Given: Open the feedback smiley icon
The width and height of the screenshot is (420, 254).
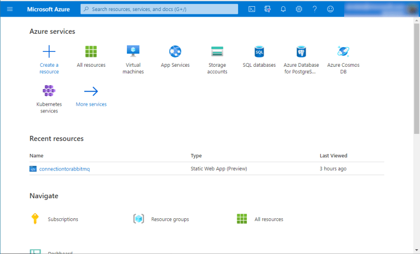Looking at the screenshot, I should click(x=330, y=9).
